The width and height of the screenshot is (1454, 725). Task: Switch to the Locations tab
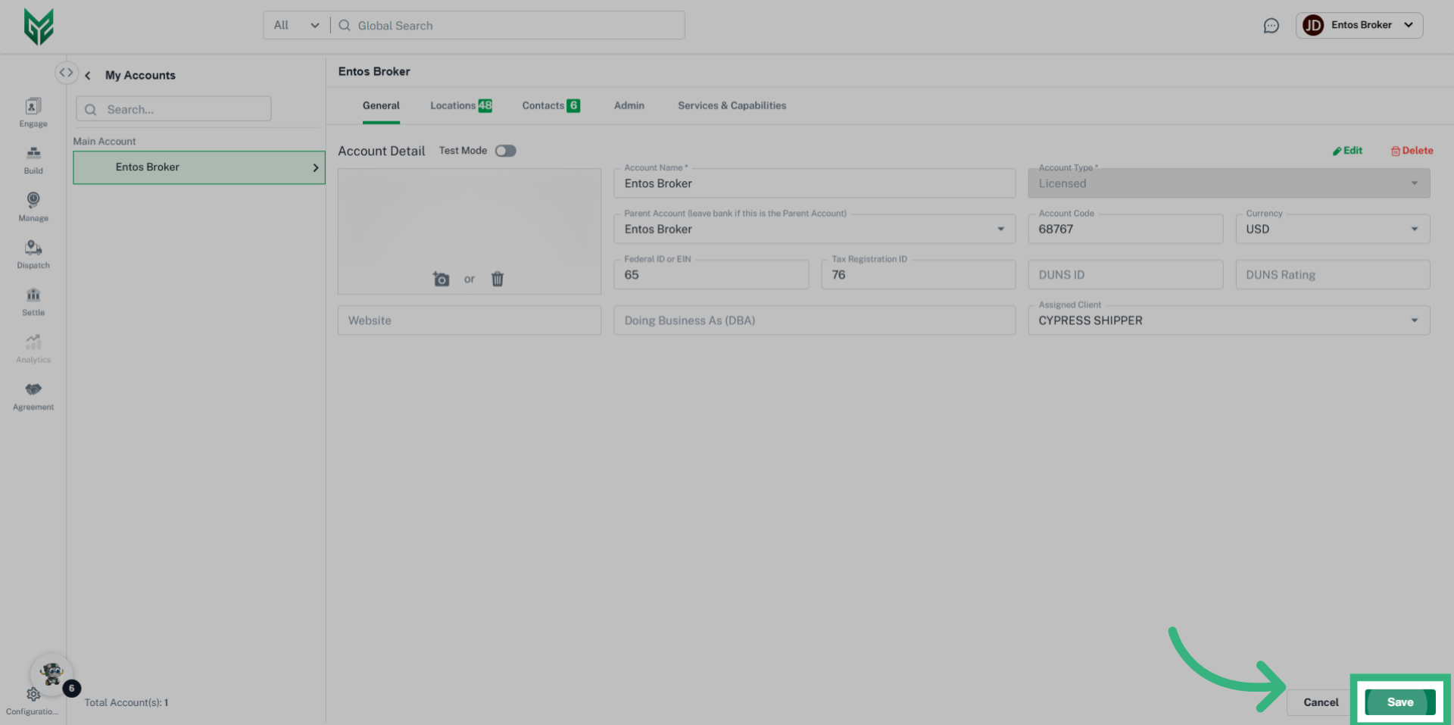pyautogui.click(x=461, y=106)
